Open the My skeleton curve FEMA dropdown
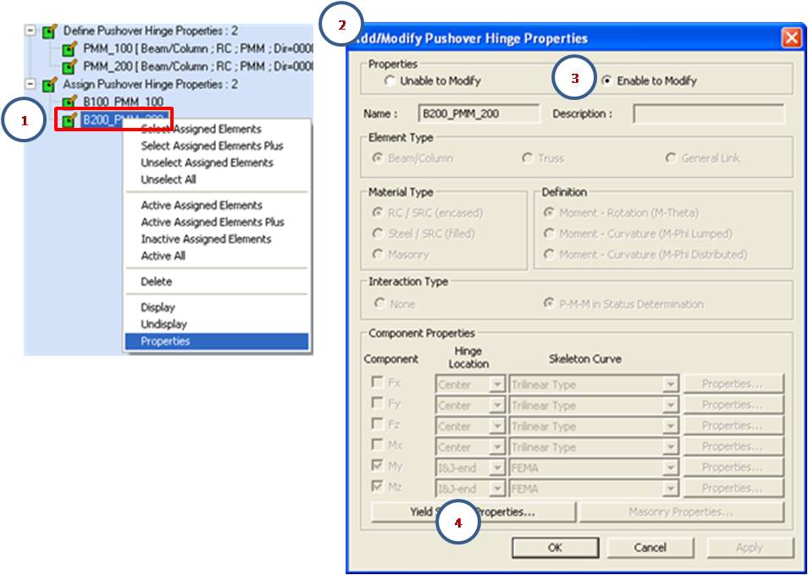This screenshot has height=575, width=808. point(670,468)
